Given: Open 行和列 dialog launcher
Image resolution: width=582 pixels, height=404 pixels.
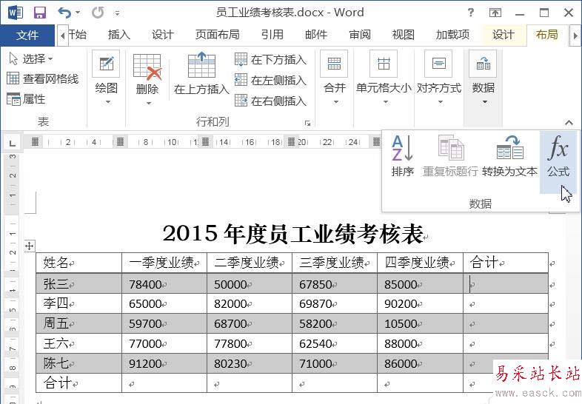Looking at the screenshot, I should tap(307, 123).
